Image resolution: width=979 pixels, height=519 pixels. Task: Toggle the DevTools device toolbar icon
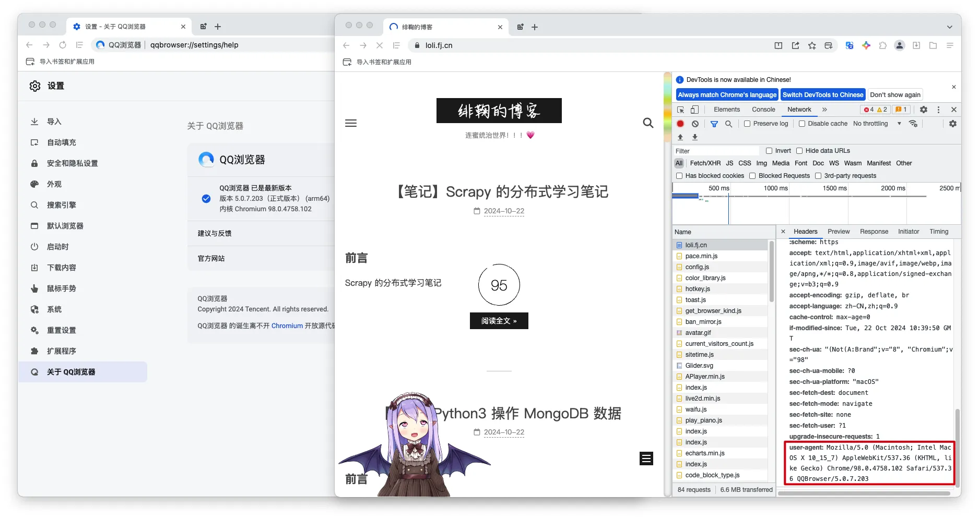[694, 110]
